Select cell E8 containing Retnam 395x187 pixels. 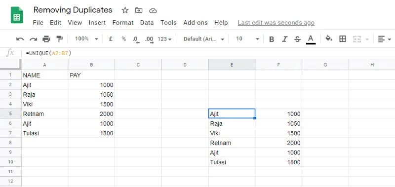232,143
